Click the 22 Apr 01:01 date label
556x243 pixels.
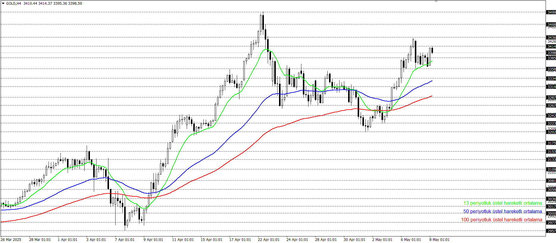point(269,240)
